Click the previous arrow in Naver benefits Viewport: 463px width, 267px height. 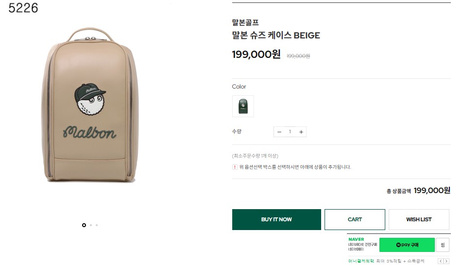pos(441,261)
